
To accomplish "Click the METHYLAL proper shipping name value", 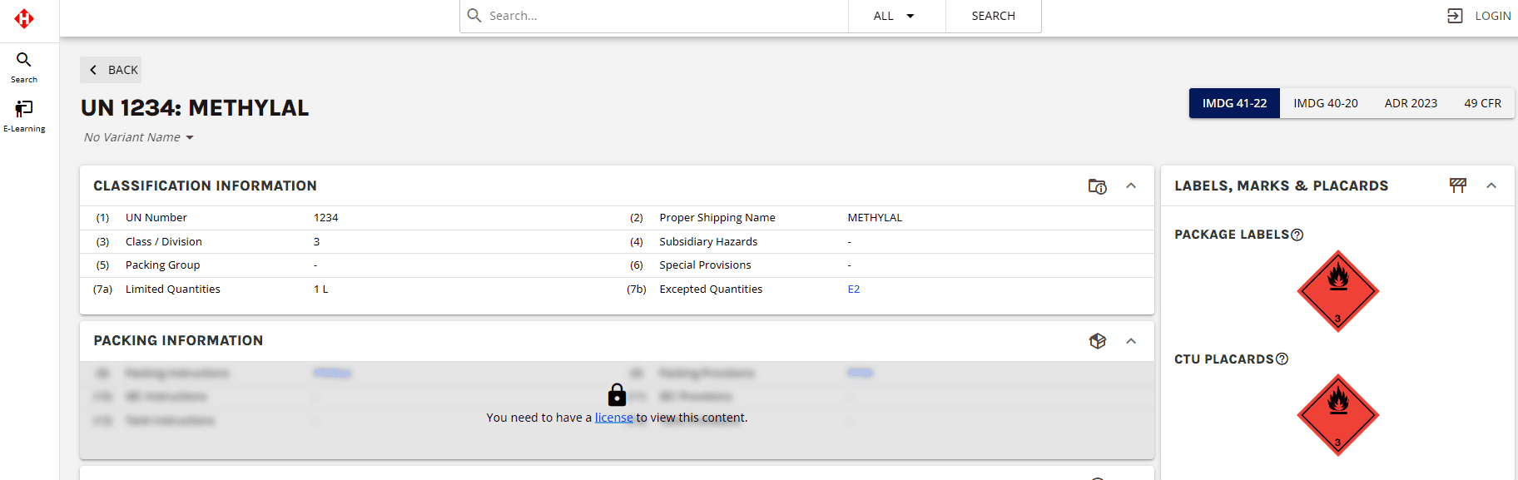I will click(875, 218).
